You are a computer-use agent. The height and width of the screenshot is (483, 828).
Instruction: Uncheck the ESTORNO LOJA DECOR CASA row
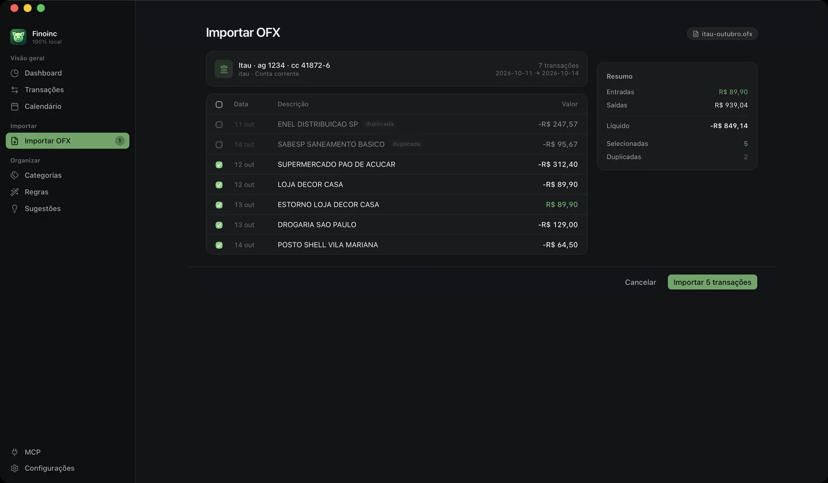219,205
